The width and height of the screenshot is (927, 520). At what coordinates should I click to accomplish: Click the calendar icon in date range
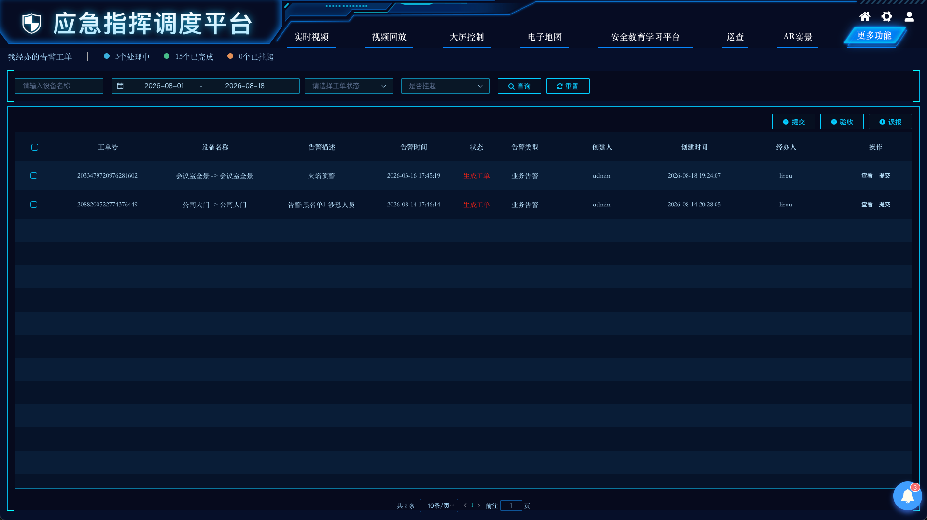[x=120, y=86]
